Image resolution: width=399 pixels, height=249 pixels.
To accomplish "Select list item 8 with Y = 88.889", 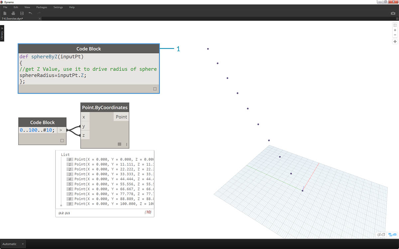I will 110,199.
